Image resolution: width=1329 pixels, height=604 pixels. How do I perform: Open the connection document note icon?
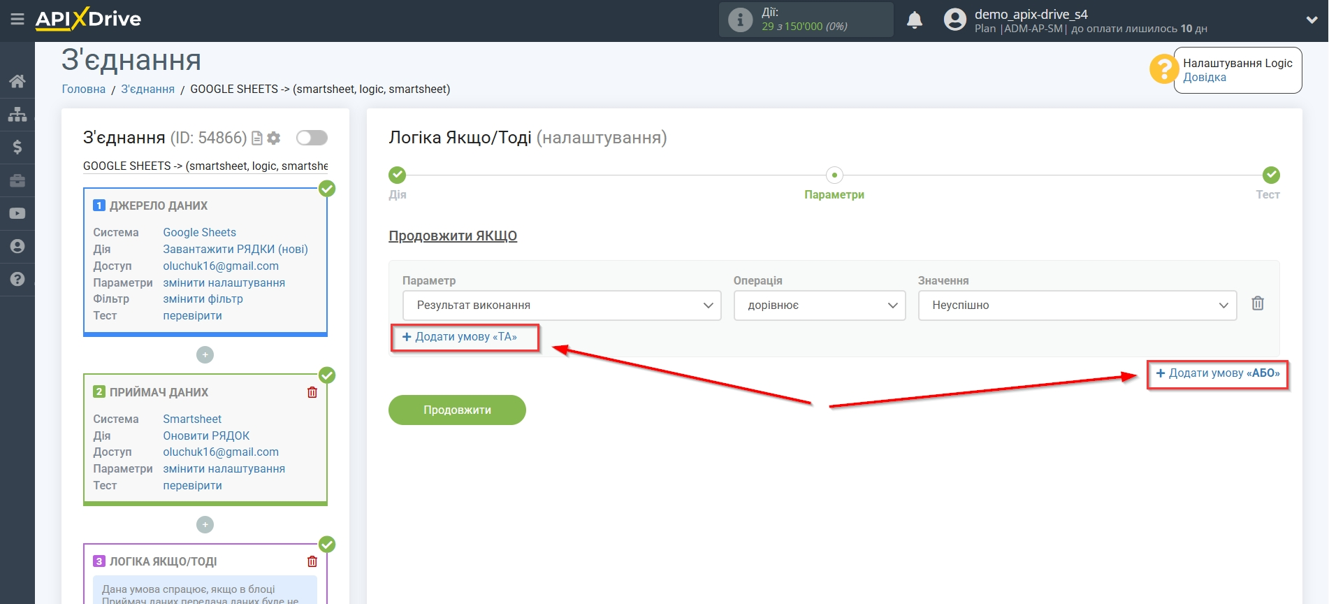pyautogui.click(x=256, y=138)
